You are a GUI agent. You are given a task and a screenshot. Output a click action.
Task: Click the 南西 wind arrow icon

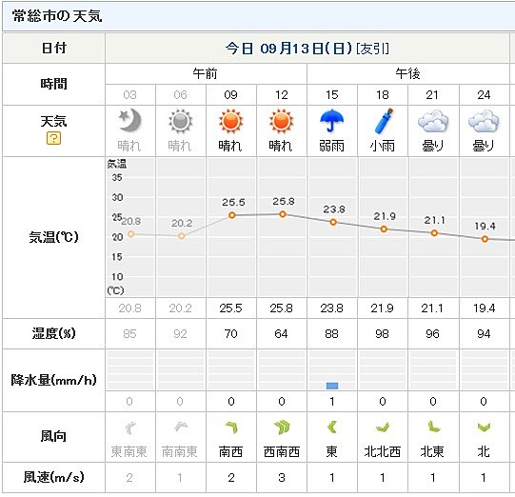(231, 427)
